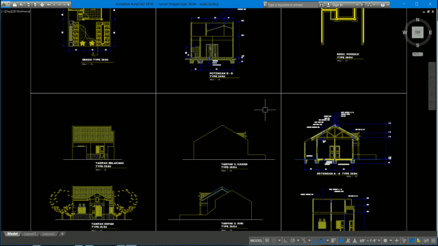Viewport: 438px width, 246px height.
Task: Click the Save icon in Quick Access toolbar
Action: click(x=29, y=5)
